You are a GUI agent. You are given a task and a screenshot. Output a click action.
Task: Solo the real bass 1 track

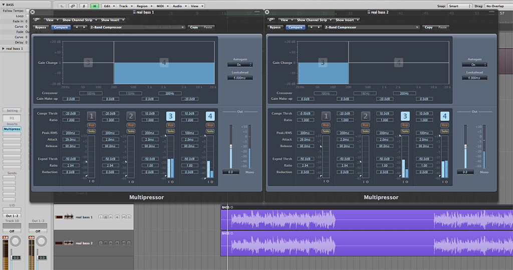[129, 217]
